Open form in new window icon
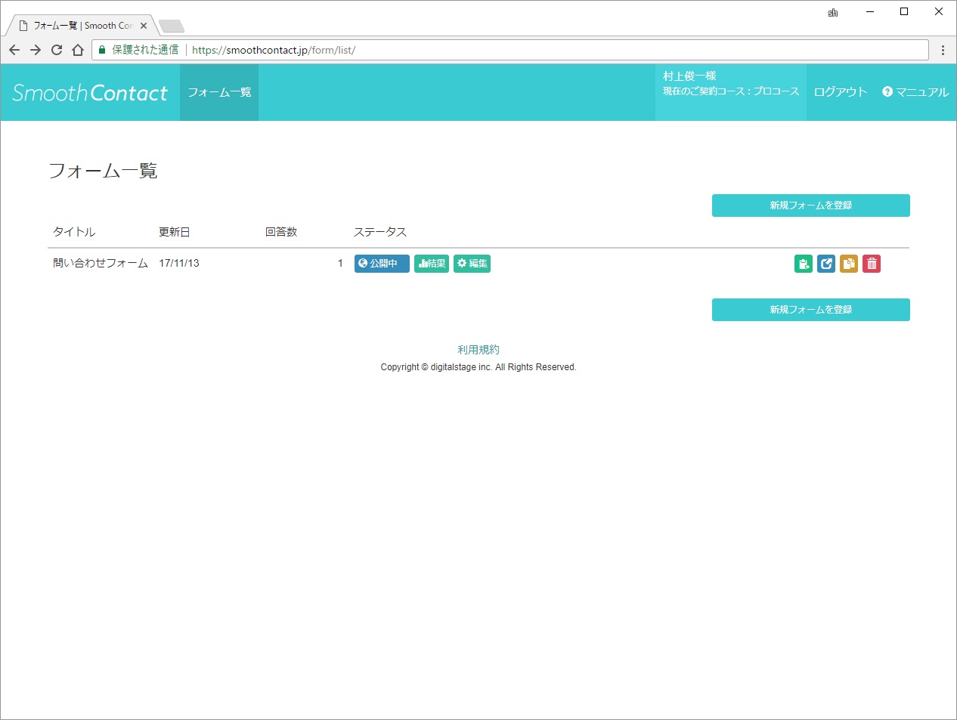This screenshot has height=720, width=957. (x=826, y=264)
